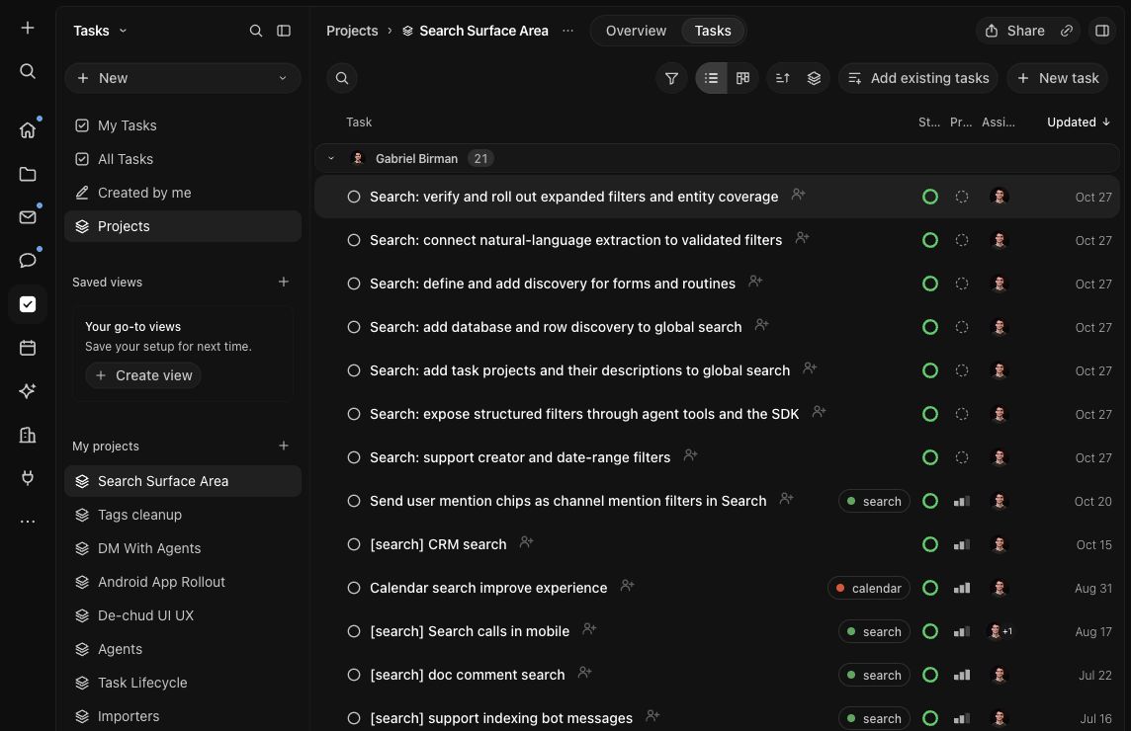Click the New task button
Screen dimensions: 1131x731
pos(1058,78)
